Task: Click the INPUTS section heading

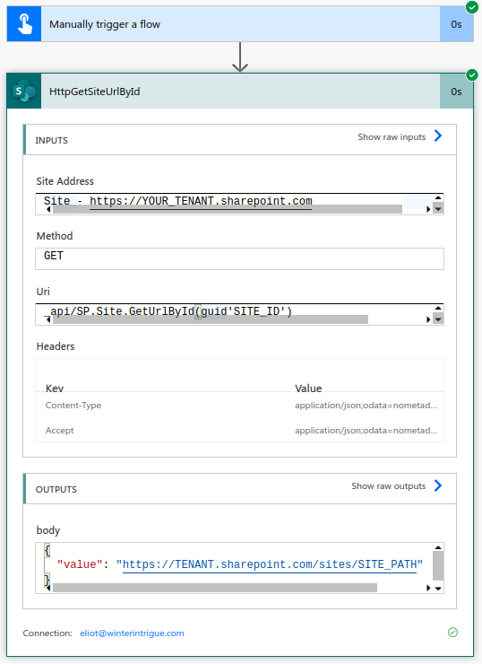Action: coord(52,141)
